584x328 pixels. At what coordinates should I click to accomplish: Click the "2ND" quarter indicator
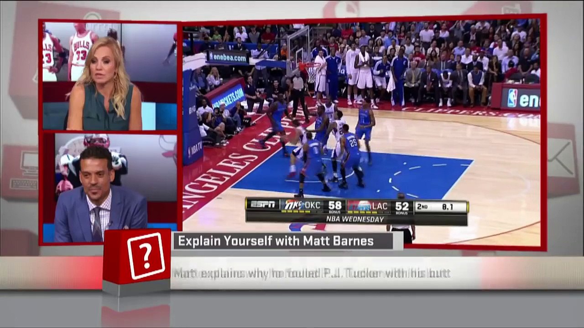pos(422,207)
